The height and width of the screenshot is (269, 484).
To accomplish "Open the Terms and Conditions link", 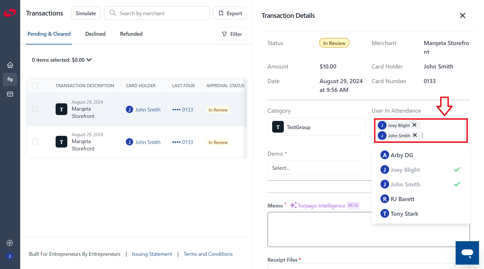I will pyautogui.click(x=208, y=254).
